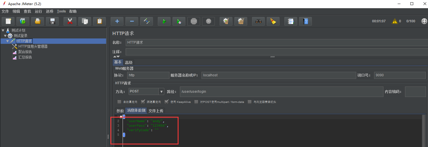Click the Shutdown test icon
Screen dimensions: 428x147
(x=208, y=21)
